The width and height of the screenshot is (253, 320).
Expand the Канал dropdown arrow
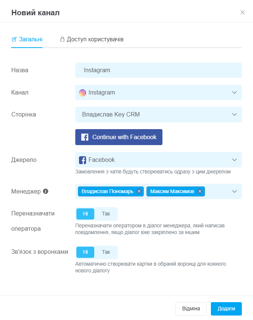coord(234,92)
